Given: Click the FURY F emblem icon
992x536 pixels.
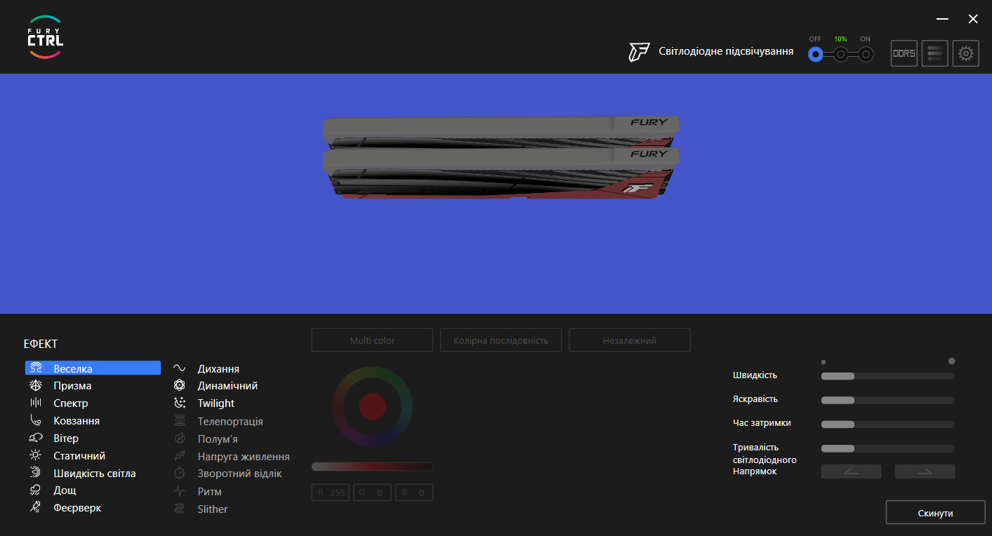Looking at the screenshot, I should [x=639, y=52].
